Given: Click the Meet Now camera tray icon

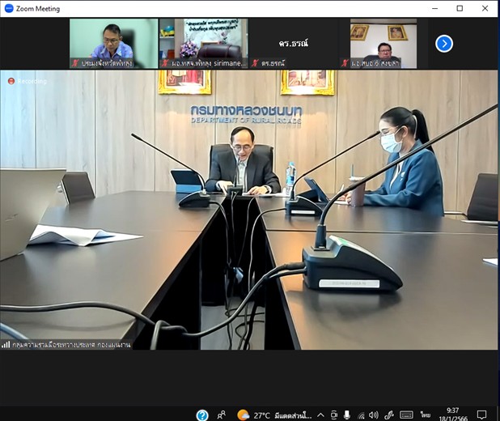Looking at the screenshot, I should click(x=334, y=415).
